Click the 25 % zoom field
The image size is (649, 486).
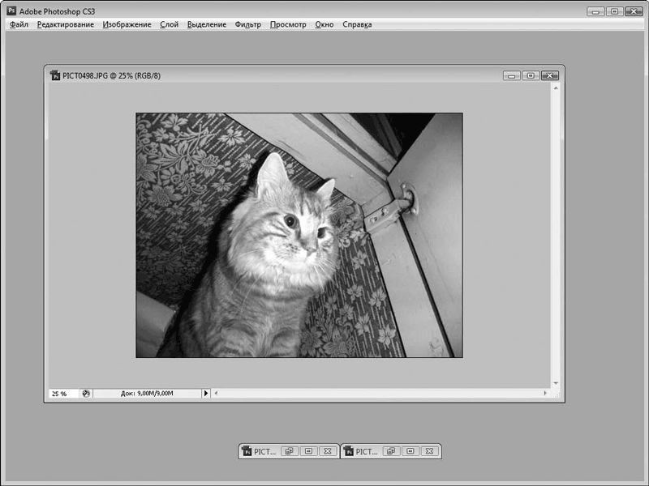(61, 394)
